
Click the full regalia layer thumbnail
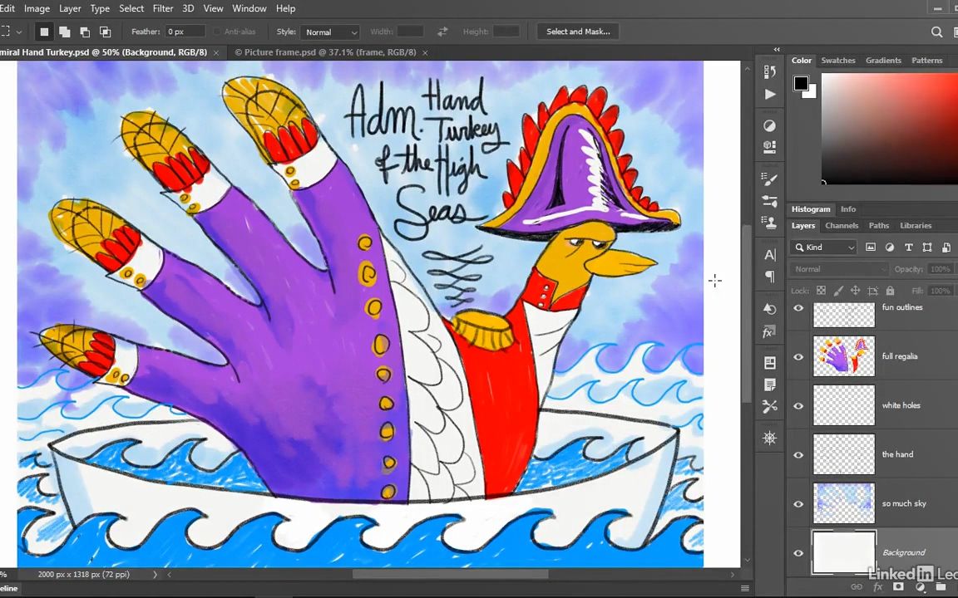[x=843, y=355]
